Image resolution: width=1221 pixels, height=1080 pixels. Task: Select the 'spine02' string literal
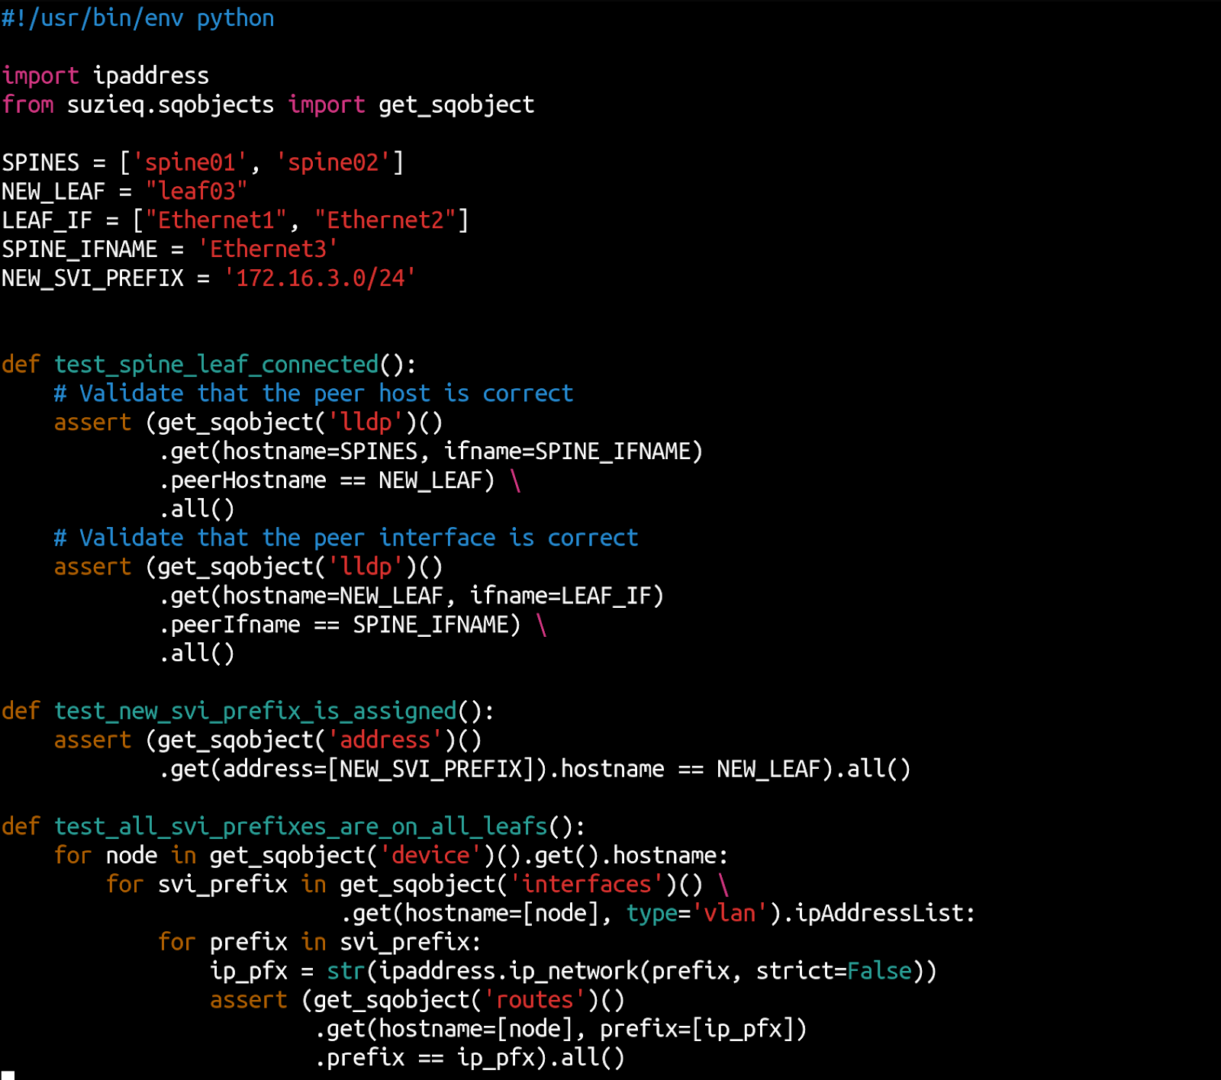(332, 162)
